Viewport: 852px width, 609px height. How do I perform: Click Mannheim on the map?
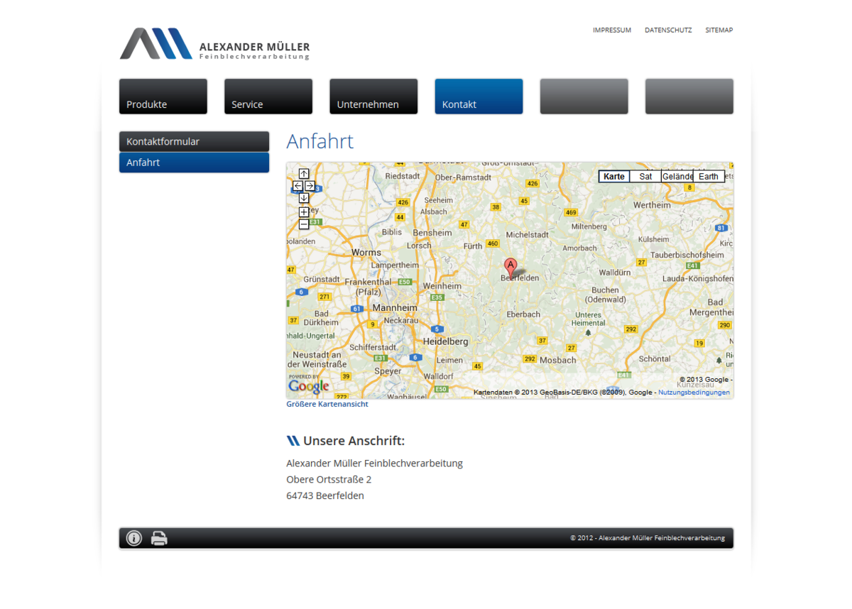[395, 308]
